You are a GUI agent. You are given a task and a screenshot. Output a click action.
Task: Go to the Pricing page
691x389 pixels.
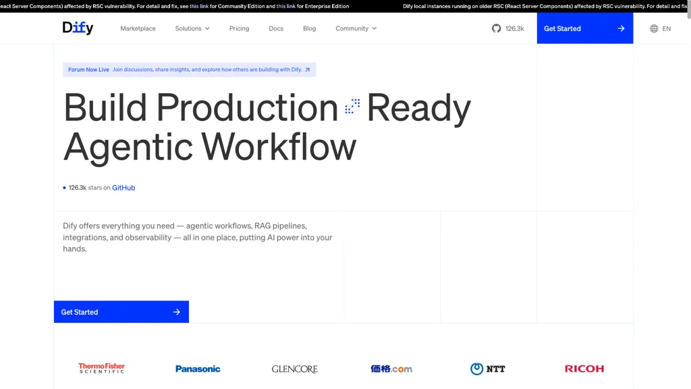click(x=240, y=28)
